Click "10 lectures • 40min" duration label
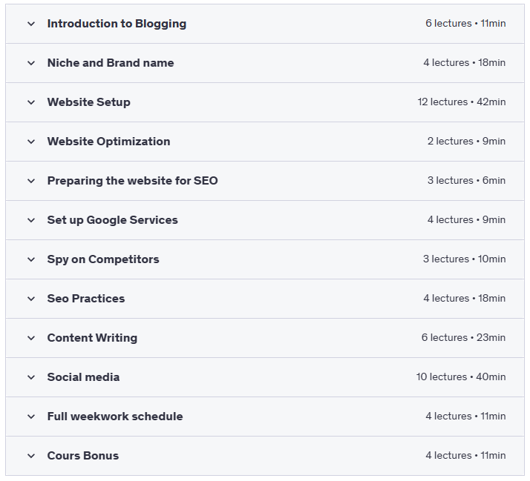Image resolution: width=530 pixels, height=481 pixels. [460, 377]
